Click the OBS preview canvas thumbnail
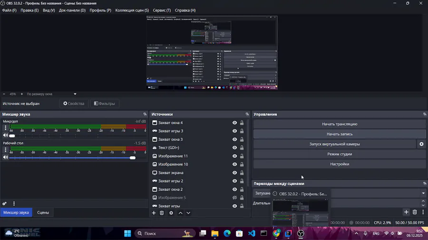Image resolution: width=428 pixels, height=240 pixels. coord(212,53)
